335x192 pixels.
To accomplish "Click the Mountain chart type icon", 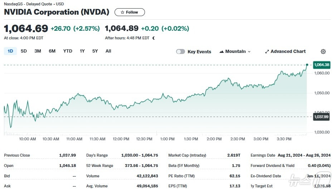I will tap(222, 51).
